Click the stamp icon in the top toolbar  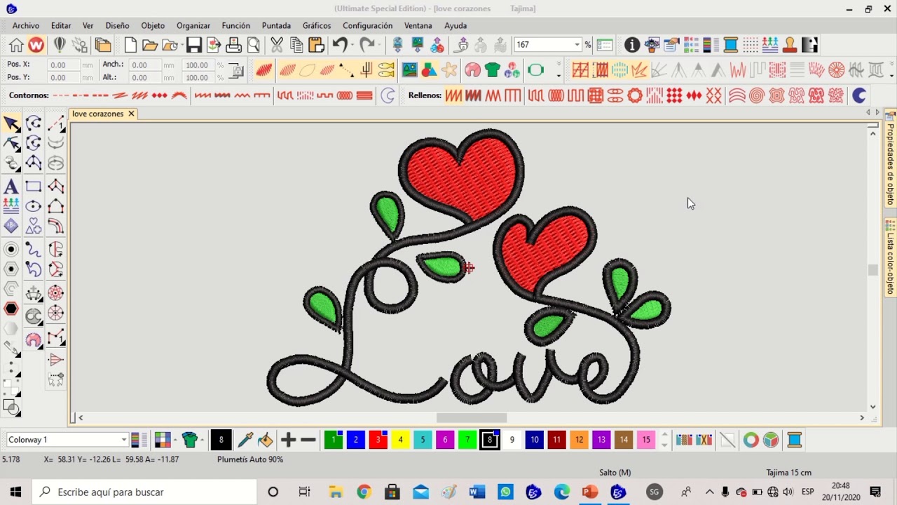coord(790,45)
